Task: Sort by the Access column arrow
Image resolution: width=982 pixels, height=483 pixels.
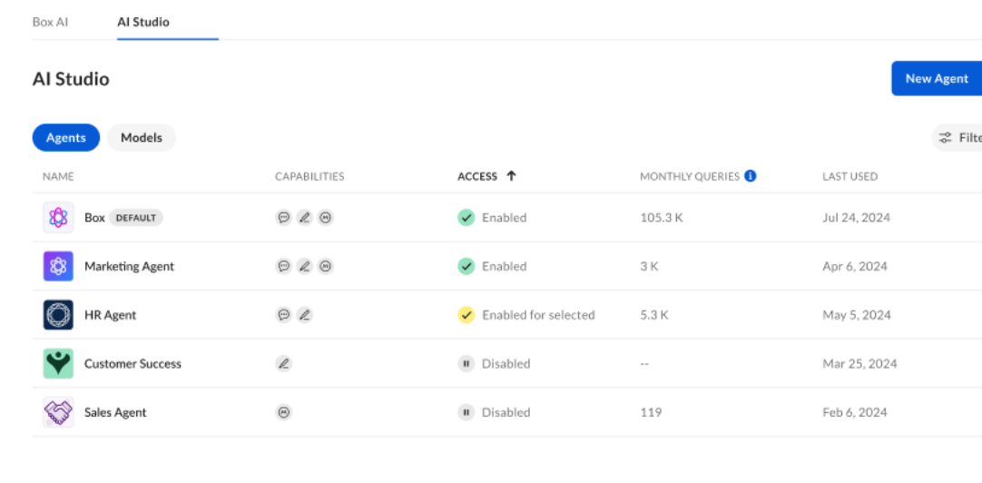Action: point(511,176)
